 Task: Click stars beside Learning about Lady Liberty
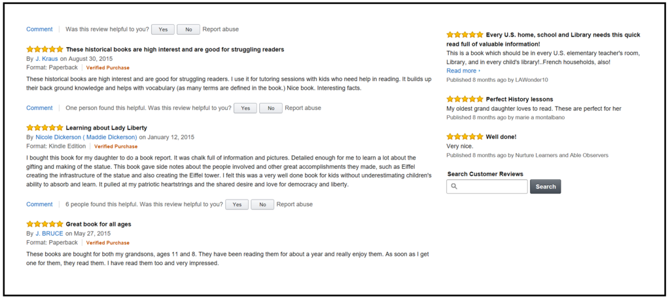click(x=45, y=128)
